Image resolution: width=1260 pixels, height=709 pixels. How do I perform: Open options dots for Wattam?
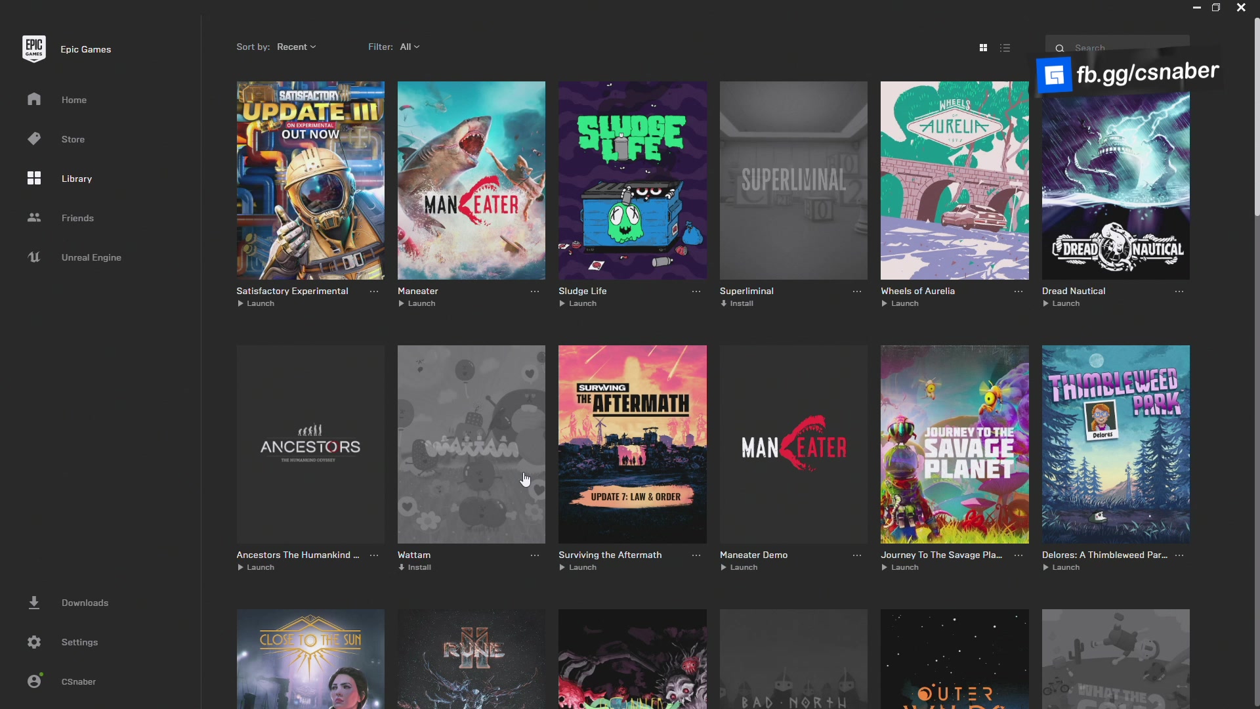535,555
